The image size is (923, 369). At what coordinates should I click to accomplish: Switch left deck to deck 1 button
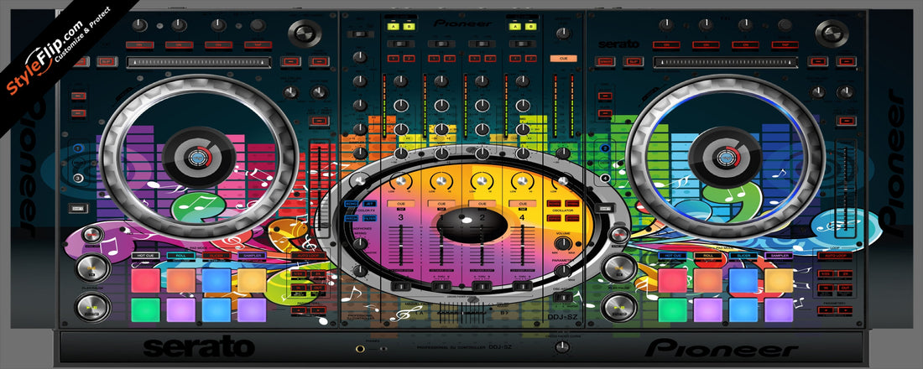click(77, 148)
